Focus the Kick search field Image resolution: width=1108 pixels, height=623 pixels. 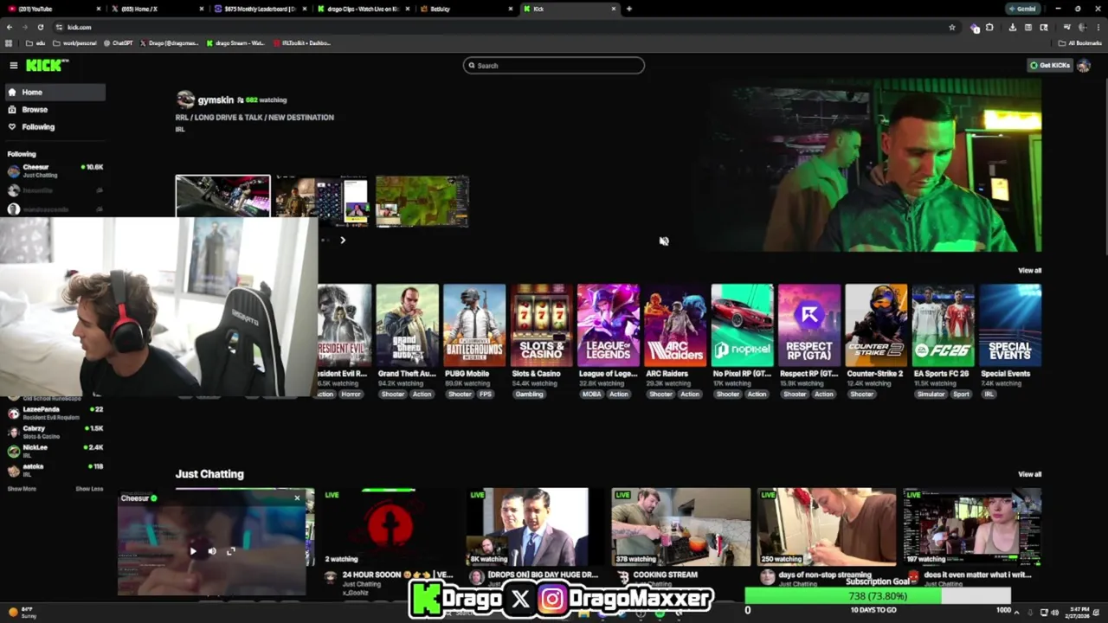tap(554, 66)
